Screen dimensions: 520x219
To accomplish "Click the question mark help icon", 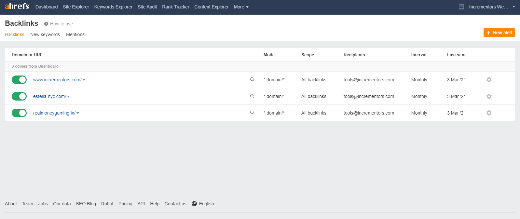I will pyautogui.click(x=46, y=24).
